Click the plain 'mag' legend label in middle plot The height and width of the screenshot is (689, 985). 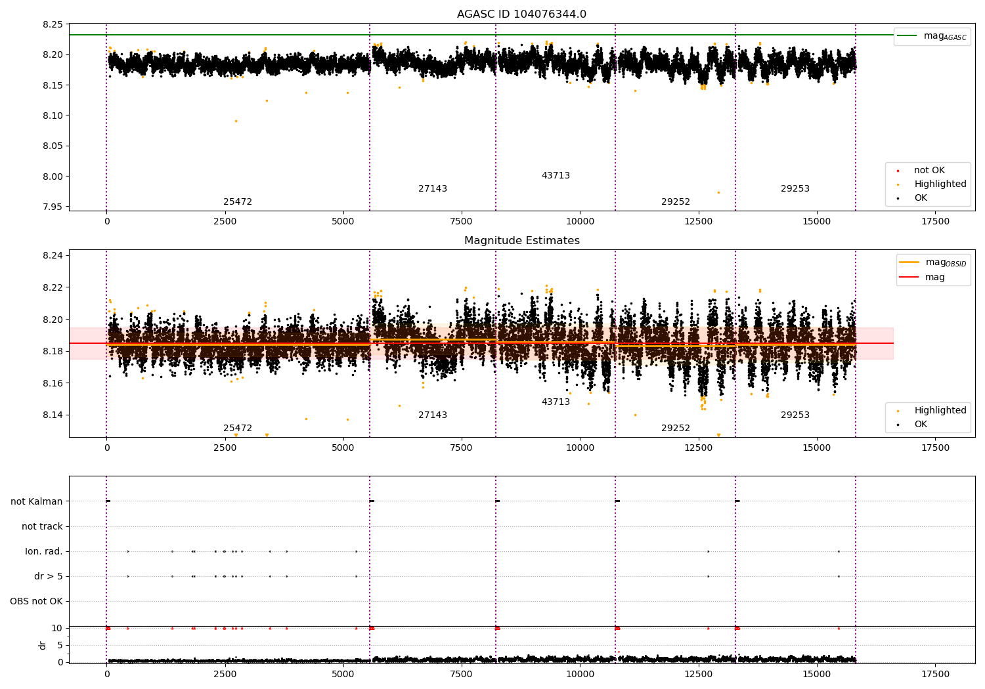tap(935, 278)
